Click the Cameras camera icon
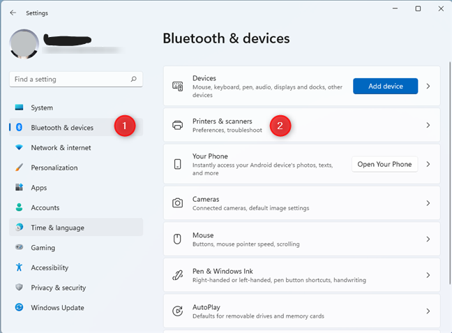The width and height of the screenshot is (452, 333). click(x=178, y=203)
